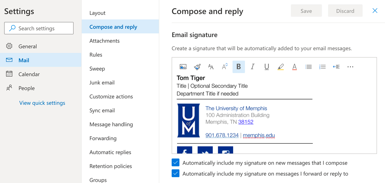
Task: Expand the more formatting options ellipsis
Action: [x=350, y=67]
